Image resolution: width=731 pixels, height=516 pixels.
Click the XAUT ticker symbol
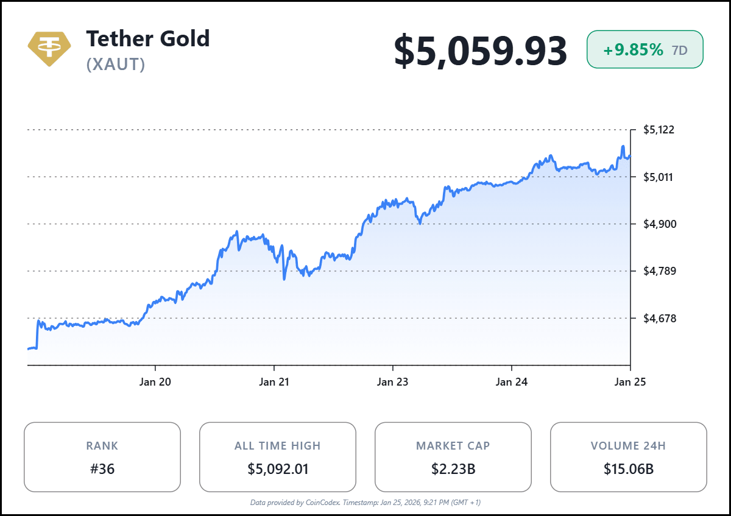pos(116,65)
